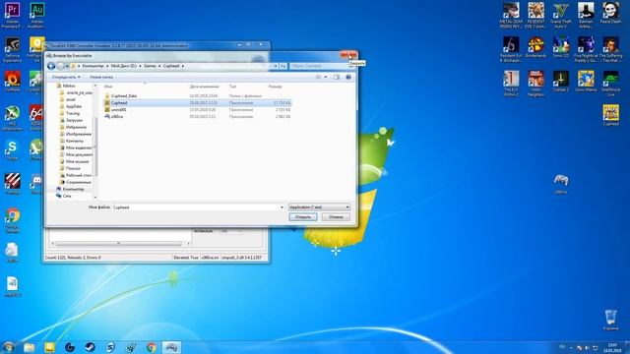Select the unins001 application file
The width and height of the screenshot is (630, 354).
pyautogui.click(x=197, y=109)
